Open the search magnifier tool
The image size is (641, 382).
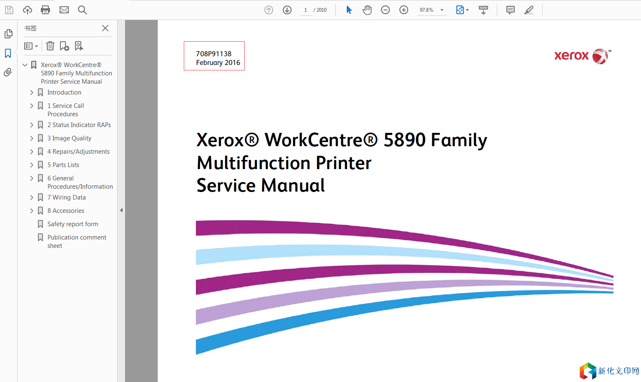[x=83, y=10]
